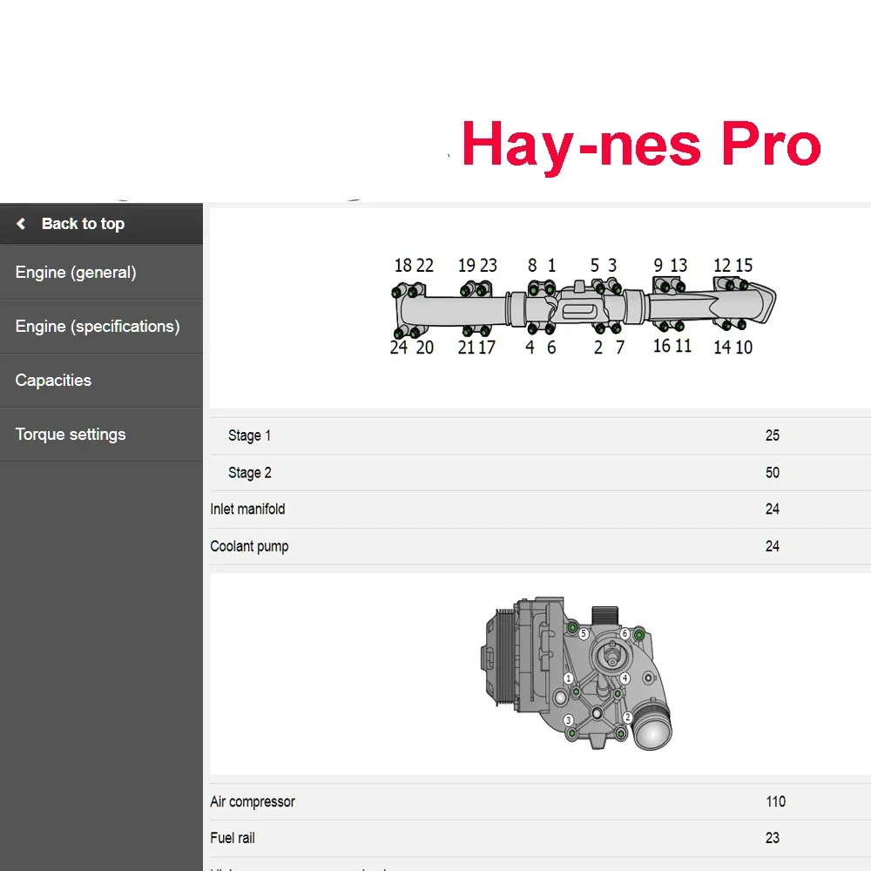Viewport: 871px width, 871px height.
Task: Click bolt marker 6 on coolant pump
Action: [x=625, y=633]
